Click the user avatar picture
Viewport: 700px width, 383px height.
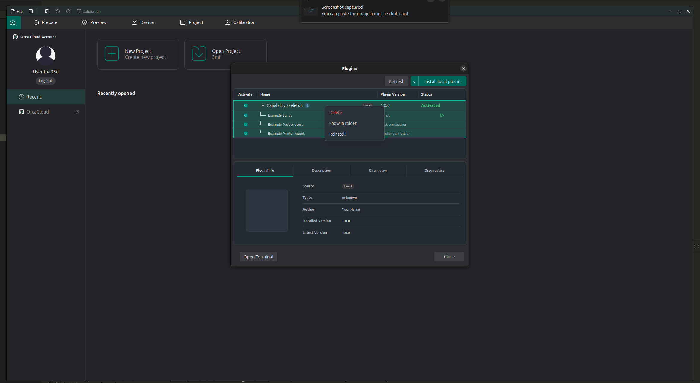coord(46,56)
